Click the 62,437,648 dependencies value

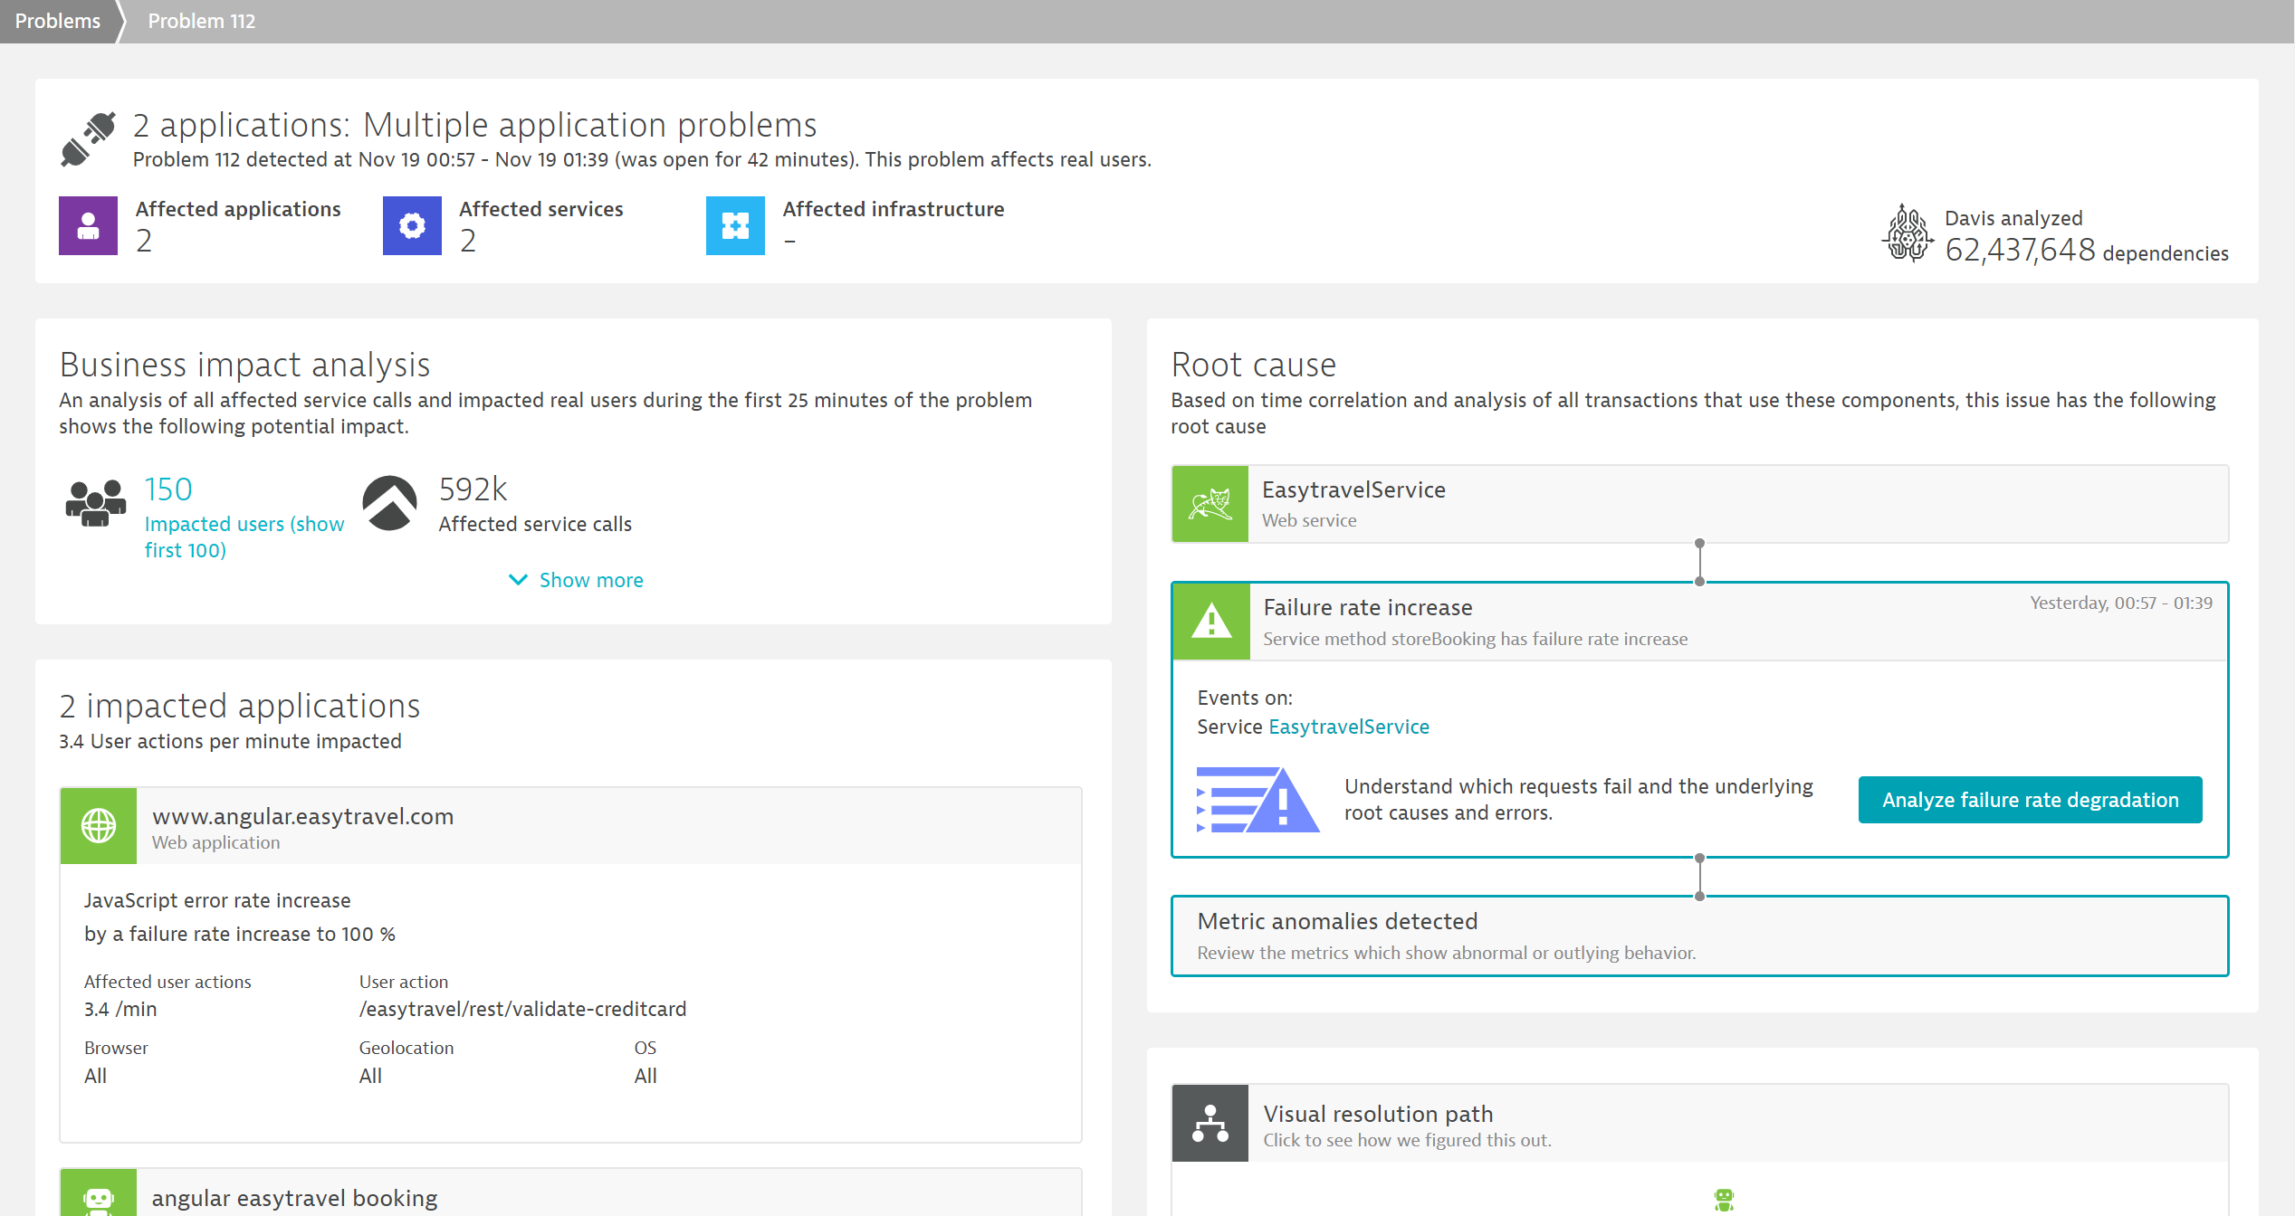click(2021, 250)
